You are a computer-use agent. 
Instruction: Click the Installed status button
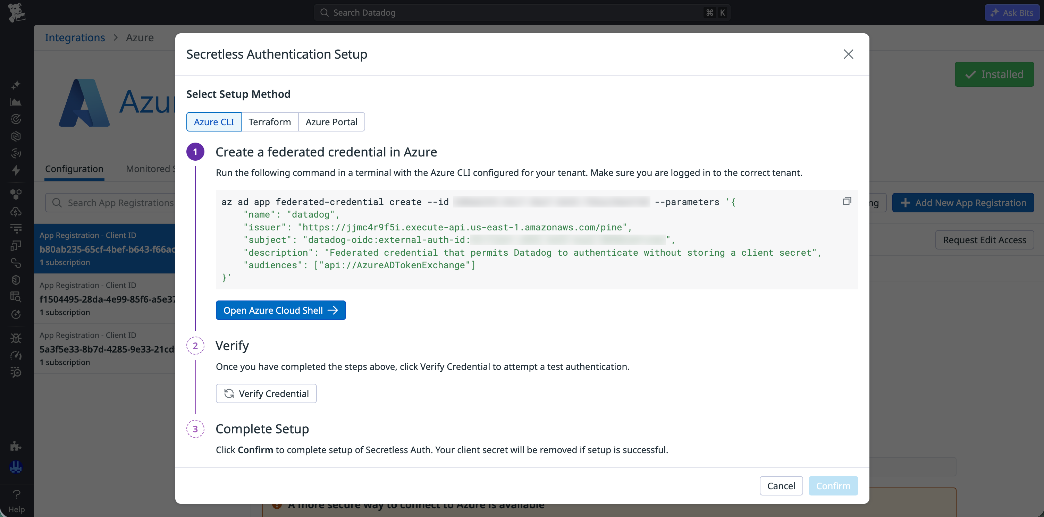tap(994, 74)
